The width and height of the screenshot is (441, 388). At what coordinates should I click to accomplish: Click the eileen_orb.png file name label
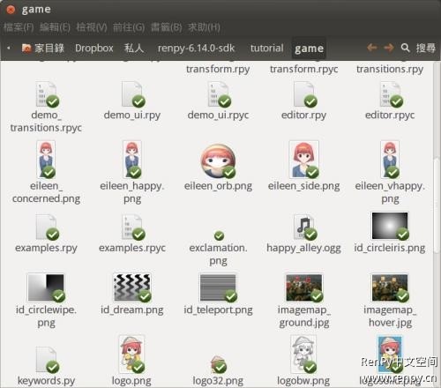point(218,186)
